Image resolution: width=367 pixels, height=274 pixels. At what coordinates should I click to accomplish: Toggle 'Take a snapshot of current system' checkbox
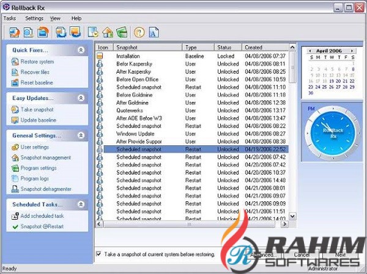point(98,254)
